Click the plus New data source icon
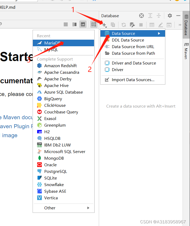The width and height of the screenshot is (190, 226). pyautogui.click(x=104, y=25)
